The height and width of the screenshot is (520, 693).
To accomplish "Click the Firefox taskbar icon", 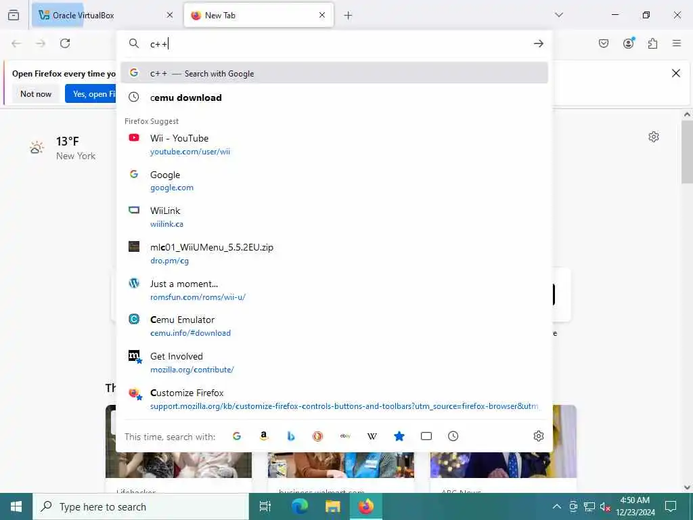I will tap(366, 506).
